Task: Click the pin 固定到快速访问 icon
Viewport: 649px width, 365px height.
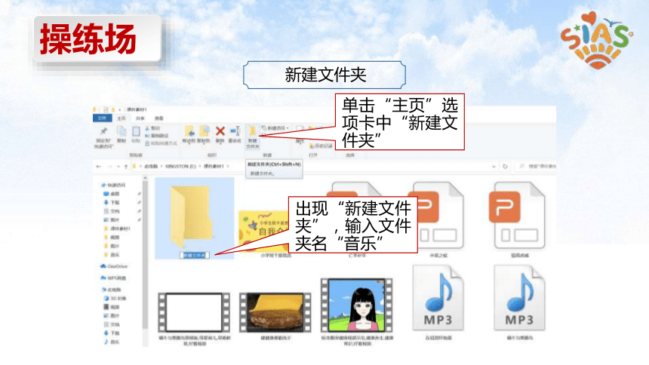Action: 103,131
